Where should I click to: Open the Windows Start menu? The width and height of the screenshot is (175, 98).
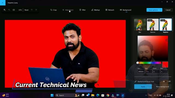[52, 95]
